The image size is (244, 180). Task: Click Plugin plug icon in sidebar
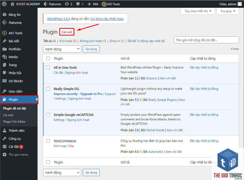[x=4, y=99]
